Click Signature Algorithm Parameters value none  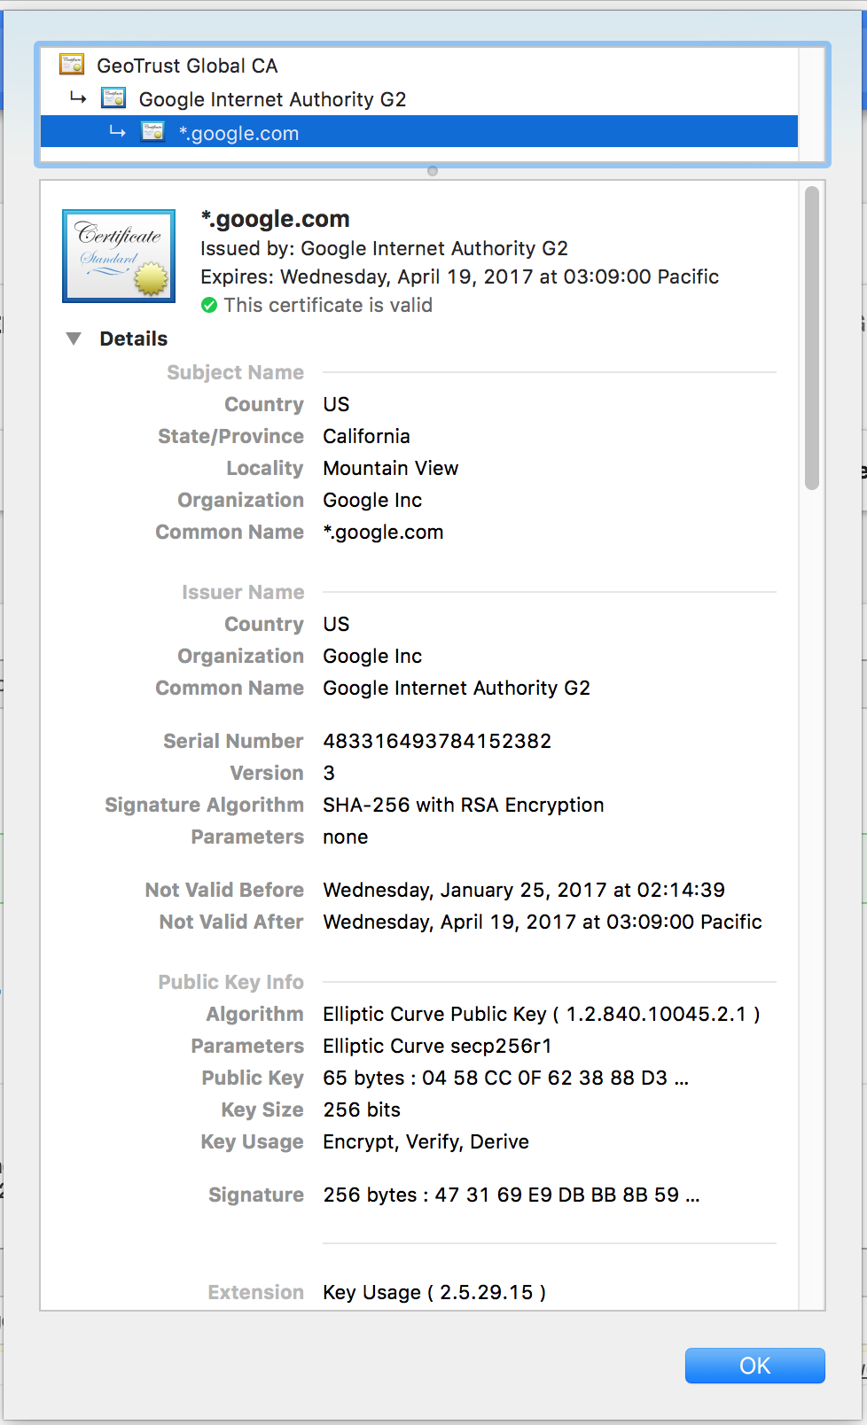[x=346, y=837]
